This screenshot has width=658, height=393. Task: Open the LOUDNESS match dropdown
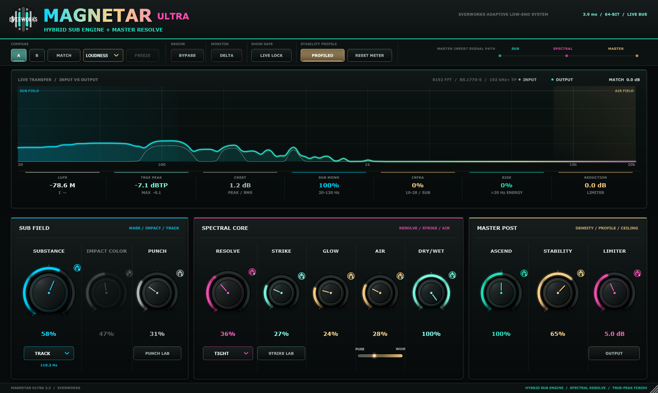pos(103,55)
